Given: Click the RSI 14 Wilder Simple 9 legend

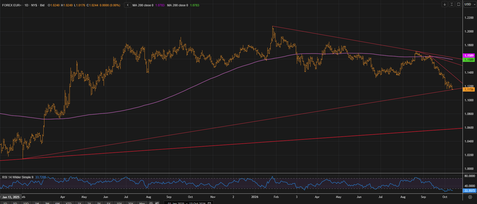Looking at the screenshot, I should point(18,177).
